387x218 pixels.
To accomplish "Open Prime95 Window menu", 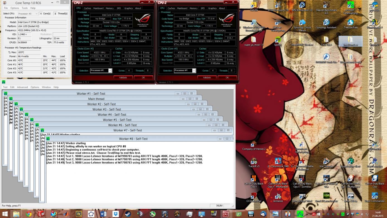I will [46, 87].
